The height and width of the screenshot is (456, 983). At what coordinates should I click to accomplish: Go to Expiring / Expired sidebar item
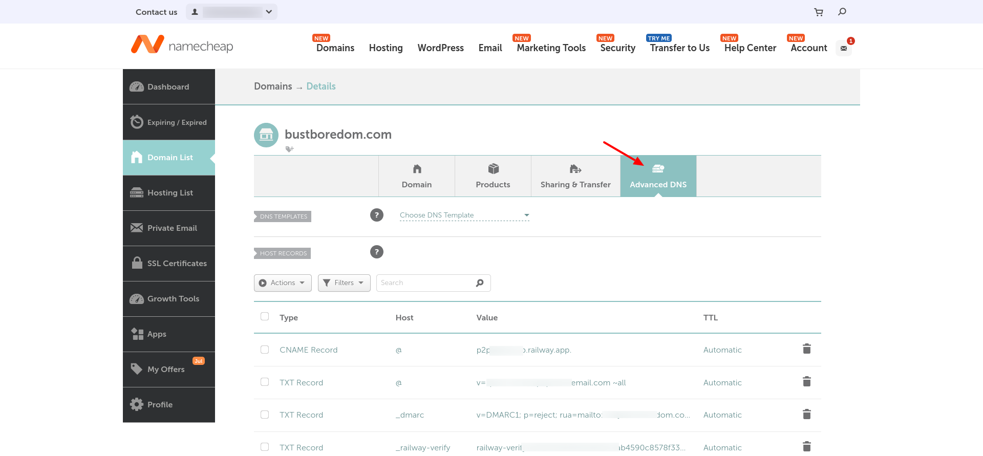point(169,122)
